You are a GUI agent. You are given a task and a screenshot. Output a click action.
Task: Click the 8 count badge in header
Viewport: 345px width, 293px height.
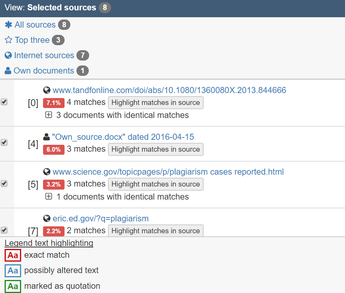105,7
